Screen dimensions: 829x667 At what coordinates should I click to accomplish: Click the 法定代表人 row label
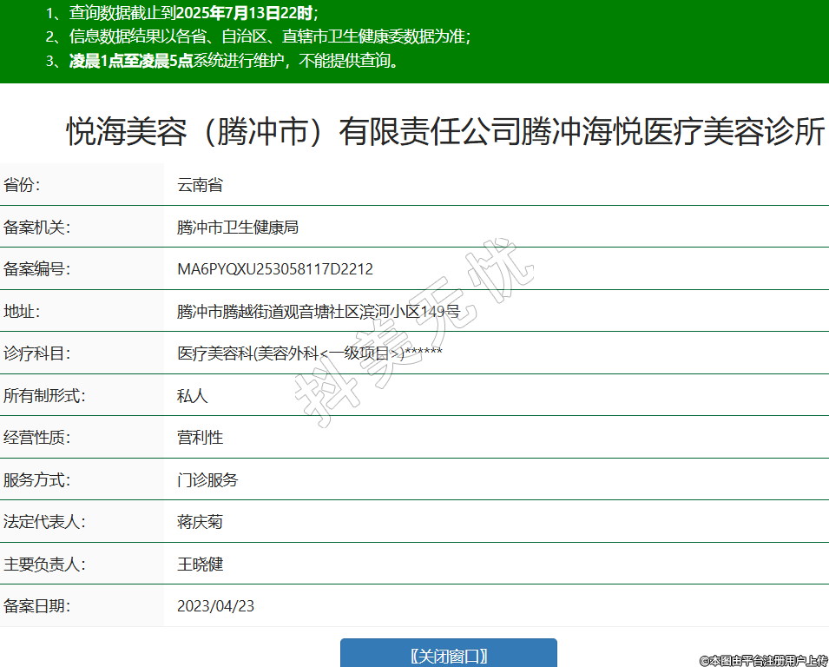click(x=44, y=522)
